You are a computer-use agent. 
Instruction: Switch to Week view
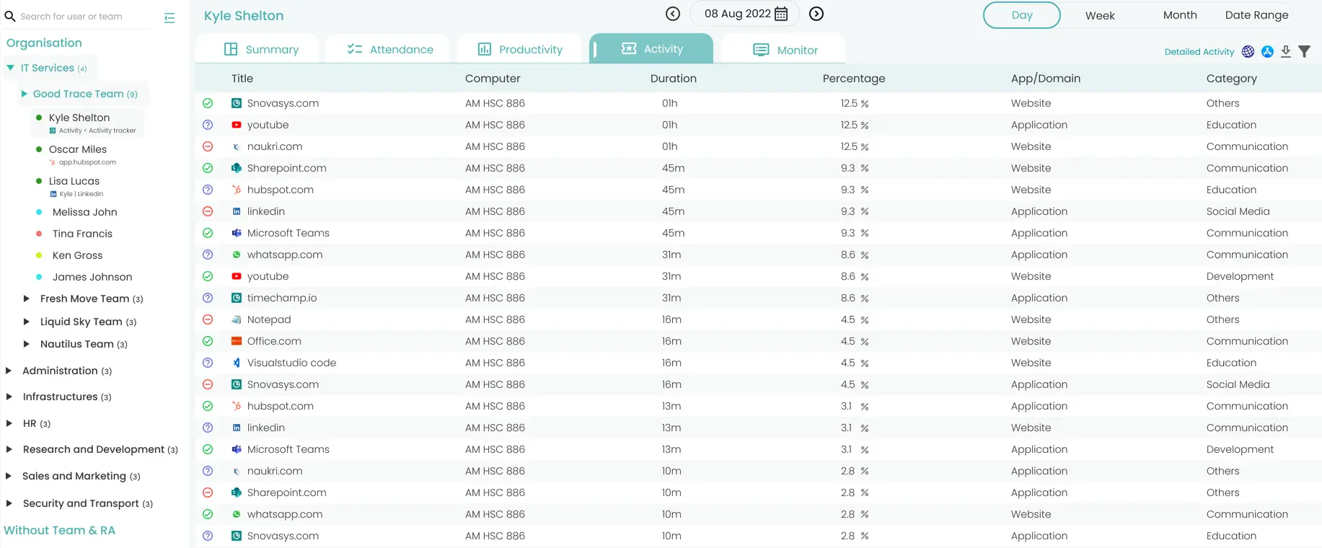pos(1100,15)
